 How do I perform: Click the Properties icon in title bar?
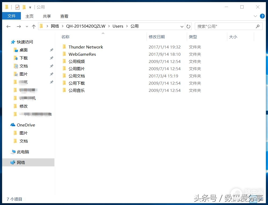pyautogui.click(x=17, y=7)
